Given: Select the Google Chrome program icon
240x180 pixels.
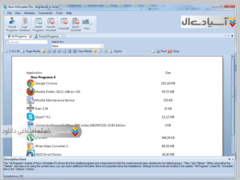Looking at the screenshot, I should pyautogui.click(x=30, y=83).
